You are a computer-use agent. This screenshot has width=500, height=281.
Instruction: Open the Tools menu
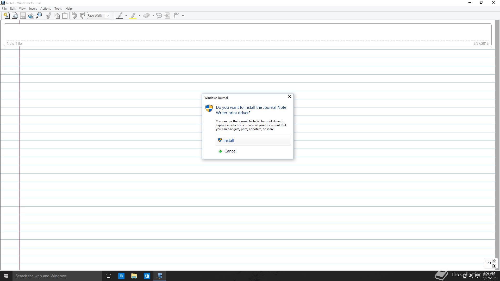coord(58,9)
